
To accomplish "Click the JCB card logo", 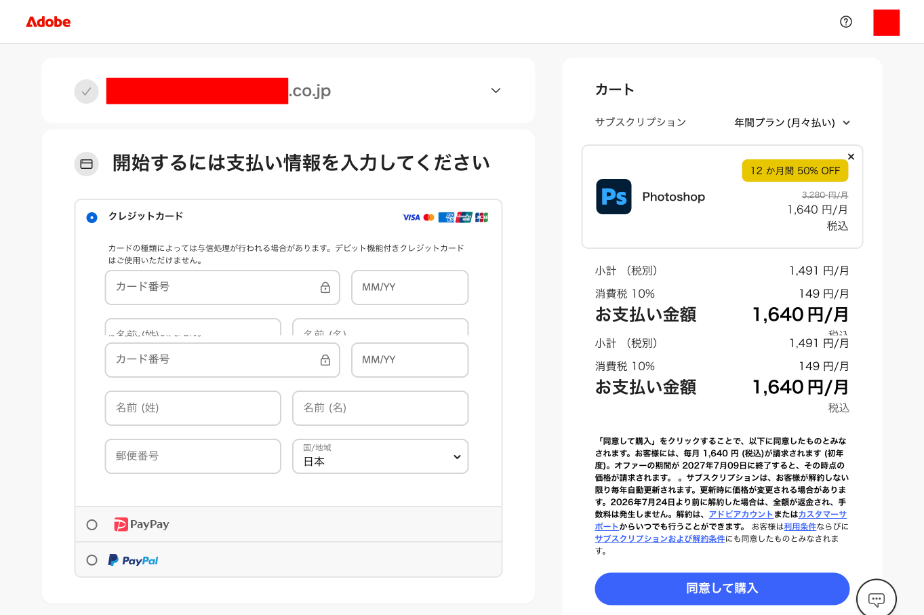I will point(481,218).
